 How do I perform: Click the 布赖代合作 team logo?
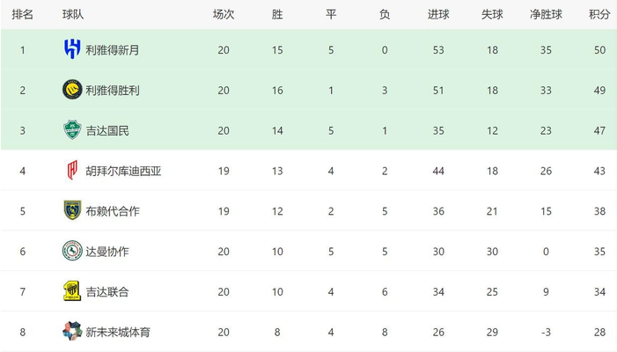point(72,210)
